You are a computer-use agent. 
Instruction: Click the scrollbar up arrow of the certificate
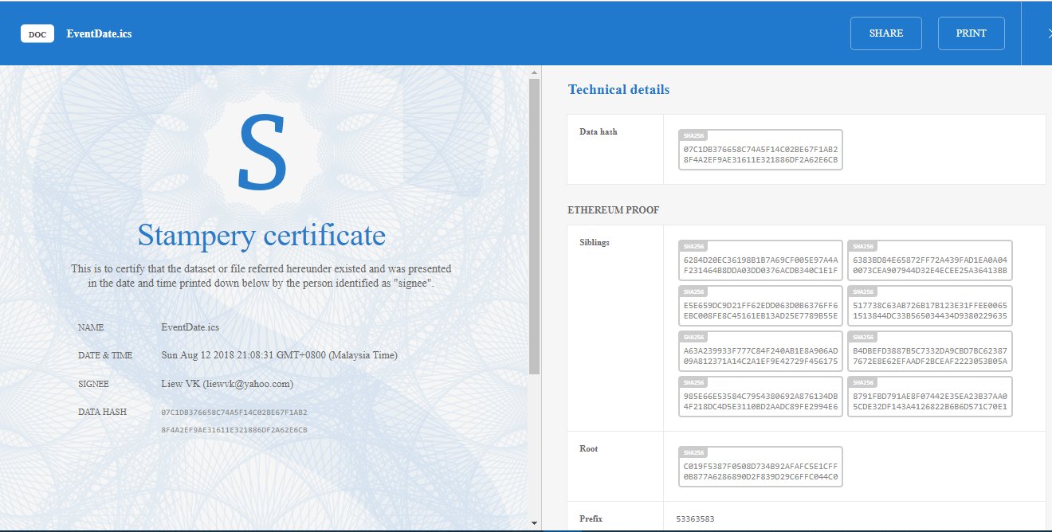point(535,73)
